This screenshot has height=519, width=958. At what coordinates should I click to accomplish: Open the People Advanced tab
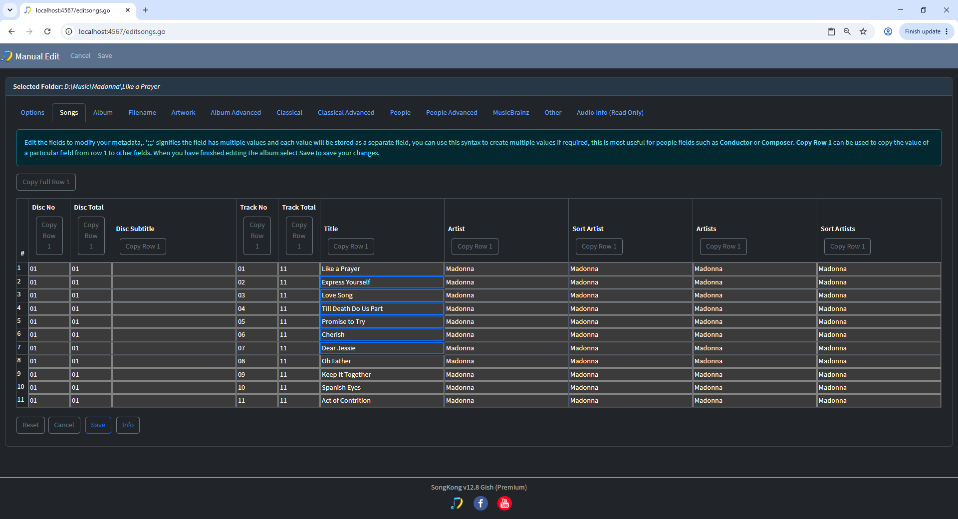(x=452, y=112)
